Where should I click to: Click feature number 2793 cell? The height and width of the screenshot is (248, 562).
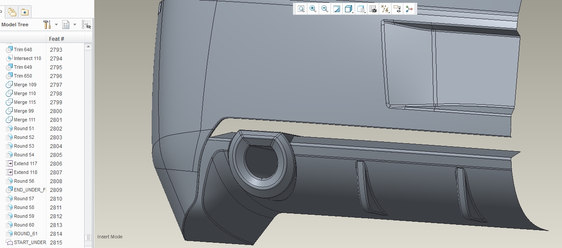click(x=56, y=50)
